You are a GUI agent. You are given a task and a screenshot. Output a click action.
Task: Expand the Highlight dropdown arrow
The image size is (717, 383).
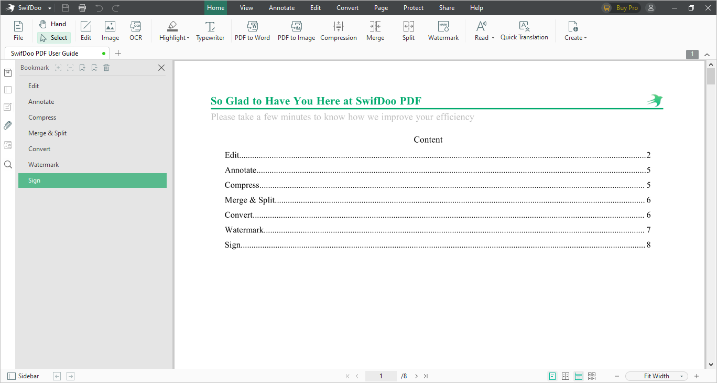point(188,38)
